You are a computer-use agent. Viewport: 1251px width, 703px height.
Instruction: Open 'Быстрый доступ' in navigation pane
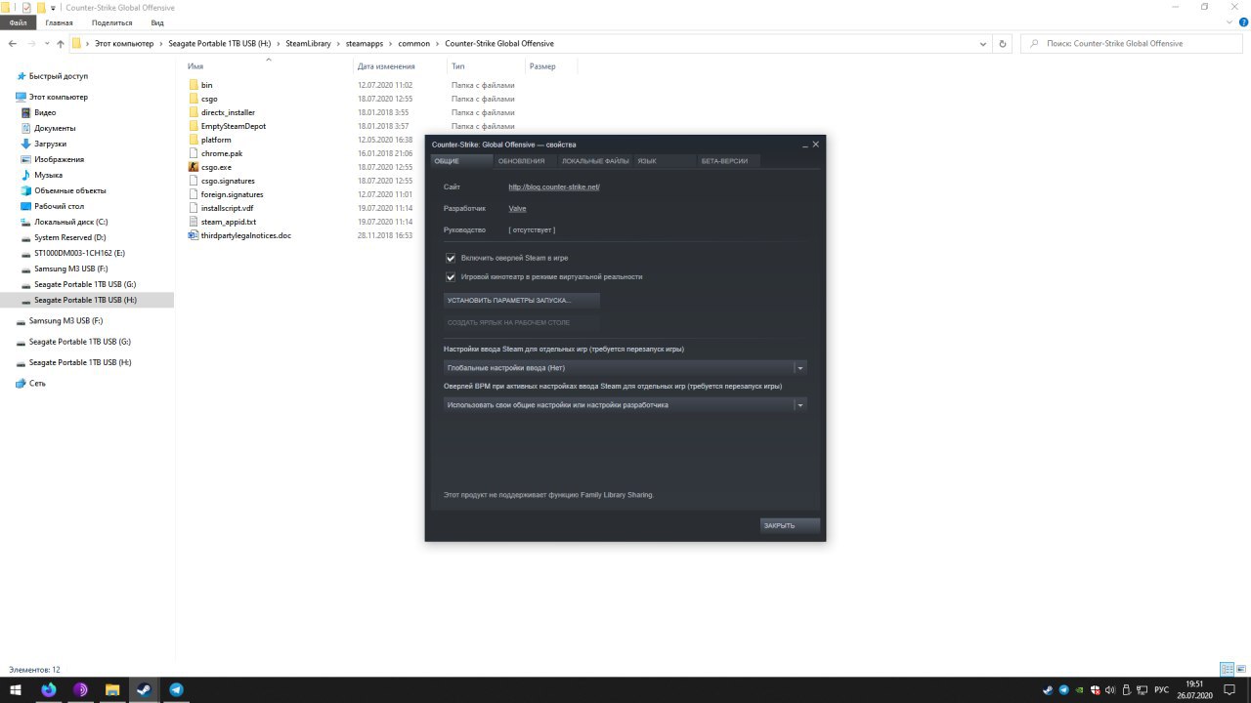click(58, 76)
